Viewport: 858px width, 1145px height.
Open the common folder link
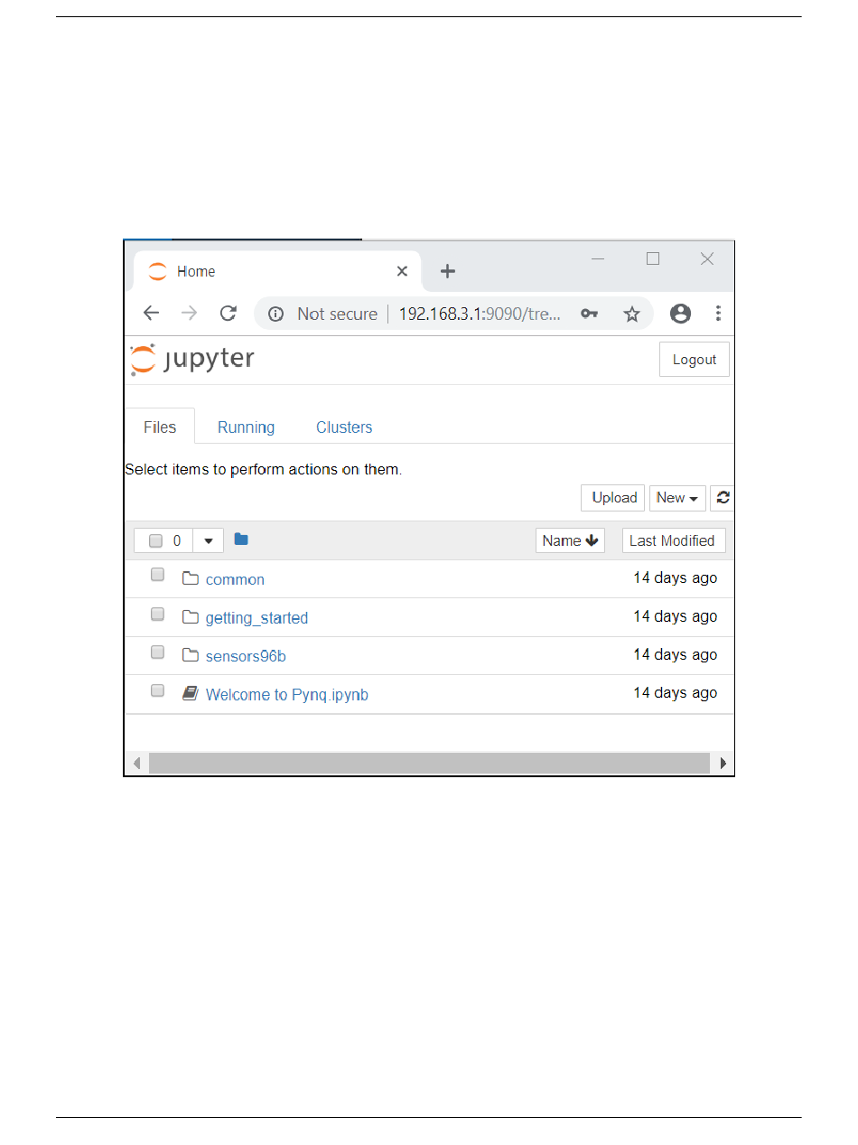235,579
